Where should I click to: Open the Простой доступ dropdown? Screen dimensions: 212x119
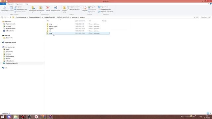[x=74, y=9]
